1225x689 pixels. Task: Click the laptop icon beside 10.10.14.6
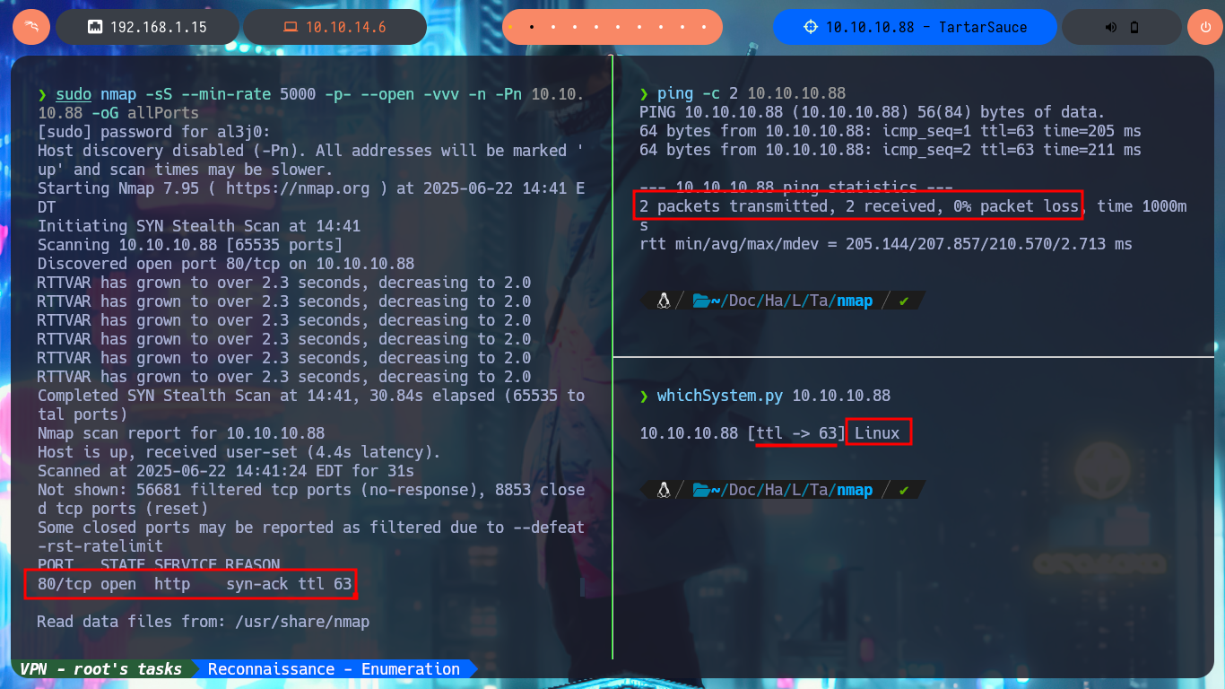pos(291,27)
